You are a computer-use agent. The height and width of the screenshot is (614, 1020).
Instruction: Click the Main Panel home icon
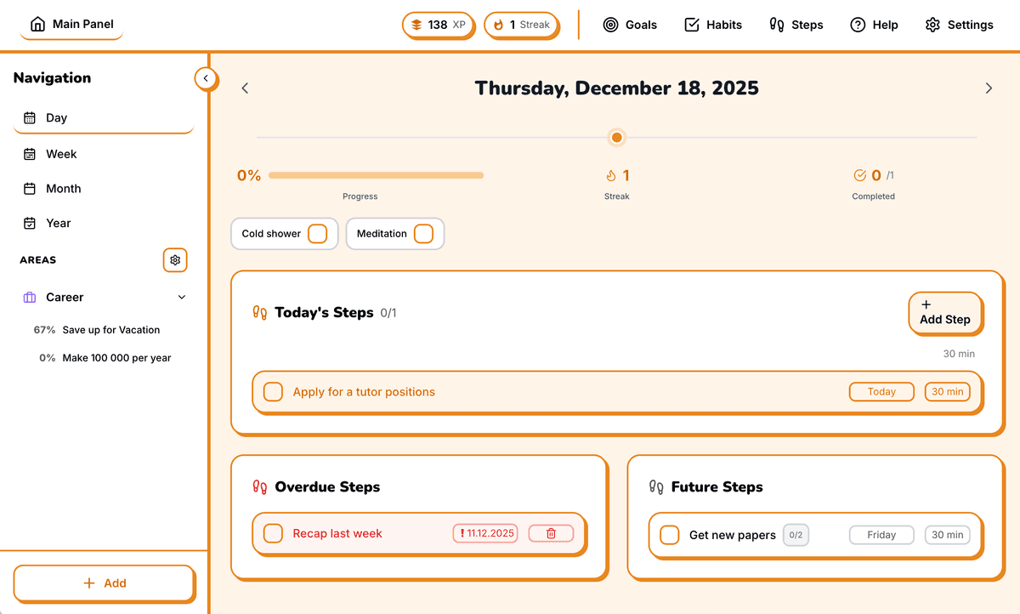tap(37, 25)
